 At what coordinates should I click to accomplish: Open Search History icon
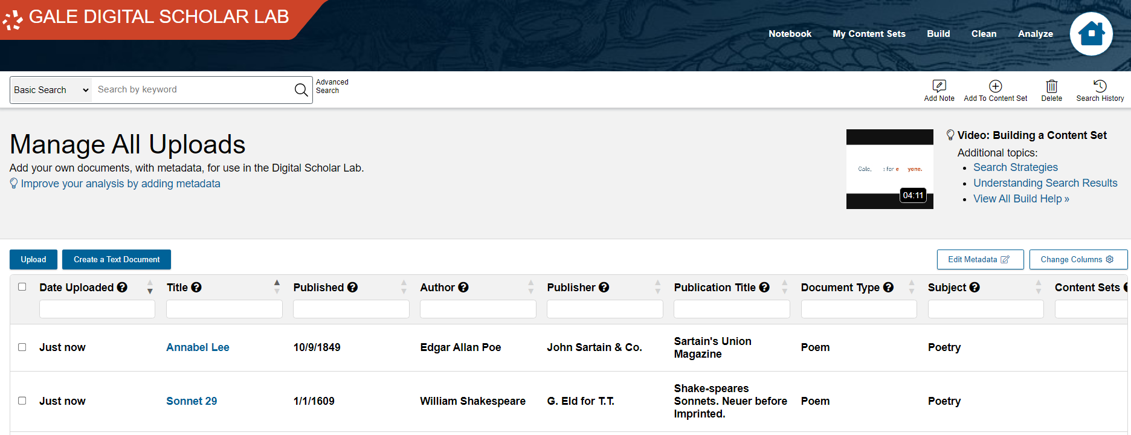tap(1100, 86)
